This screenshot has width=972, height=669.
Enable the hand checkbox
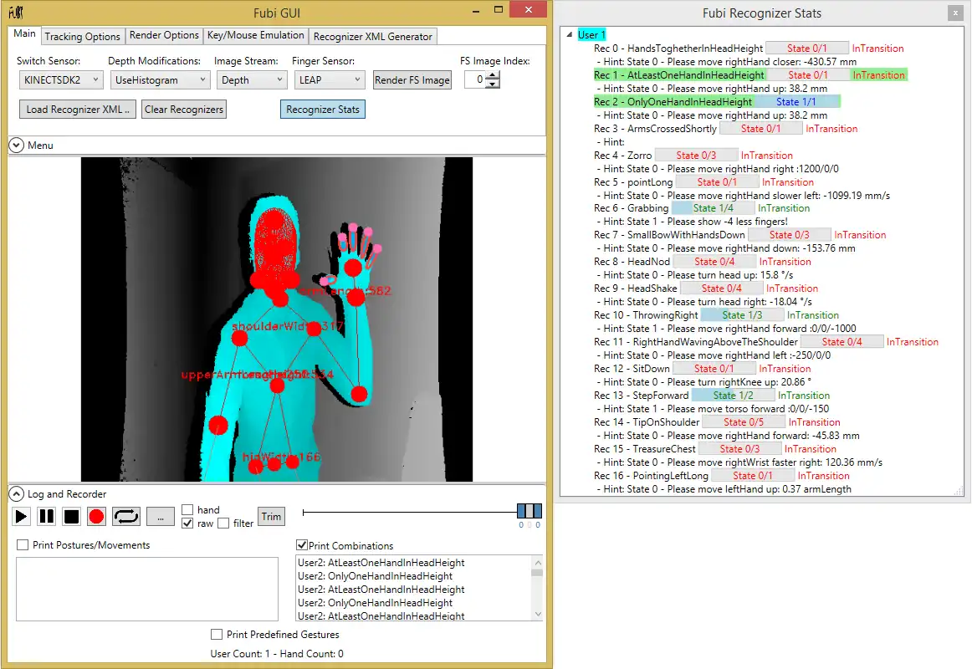pos(187,509)
